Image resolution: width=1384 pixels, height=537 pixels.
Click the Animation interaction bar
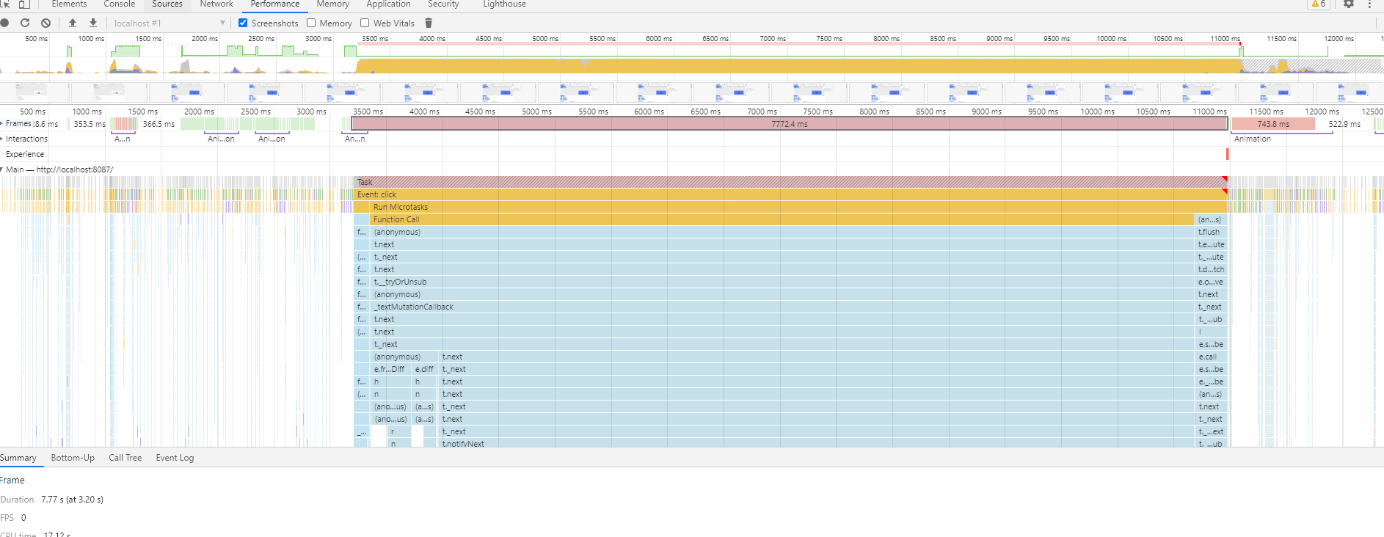(x=1282, y=139)
